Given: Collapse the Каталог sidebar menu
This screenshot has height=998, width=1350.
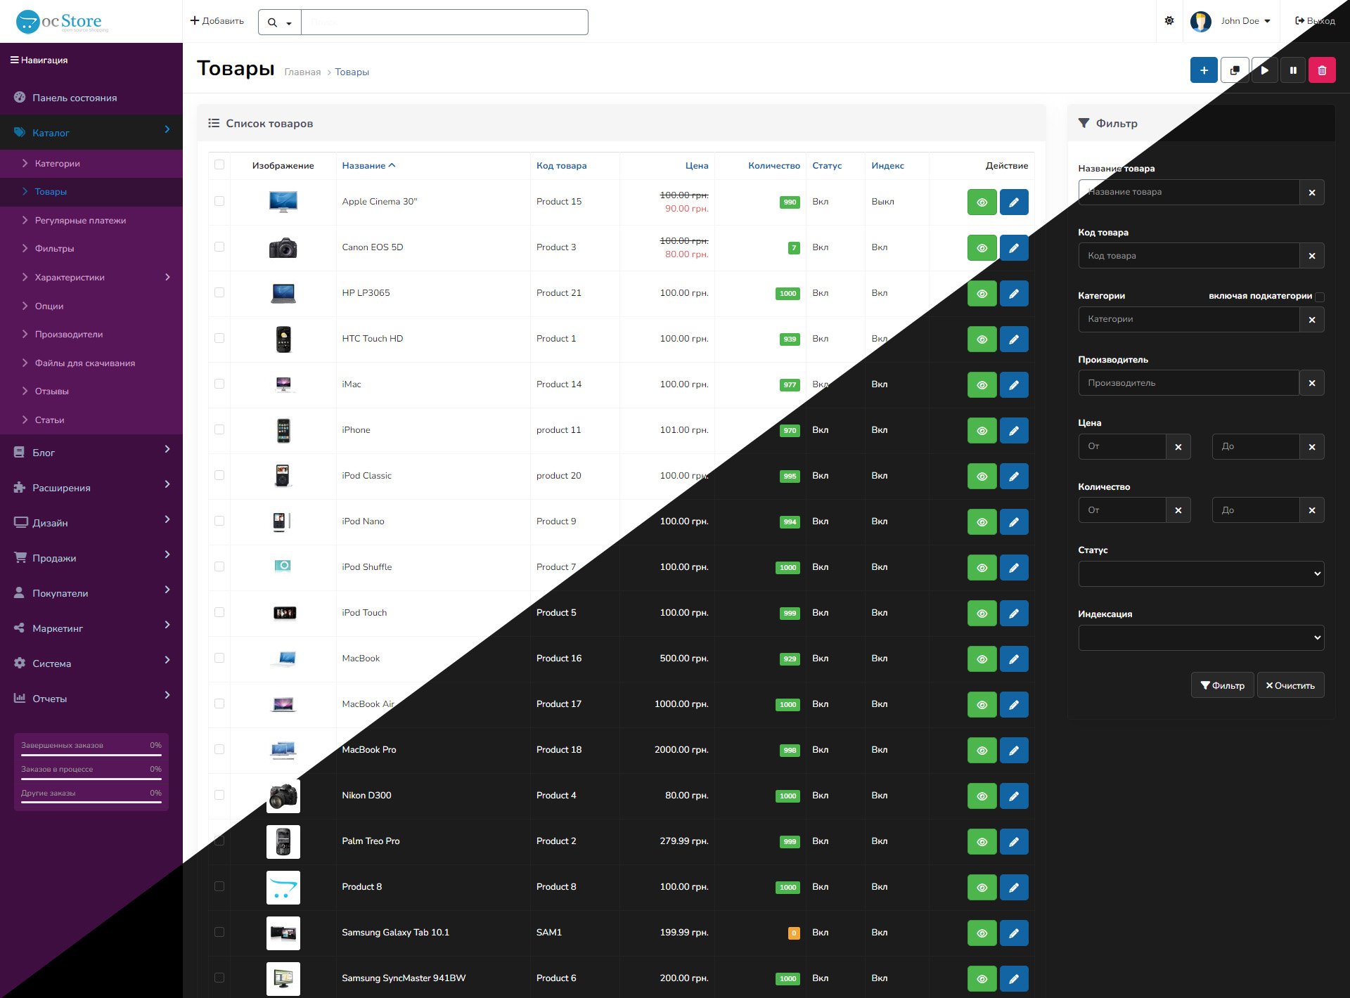Looking at the screenshot, I should pyautogui.click(x=91, y=132).
